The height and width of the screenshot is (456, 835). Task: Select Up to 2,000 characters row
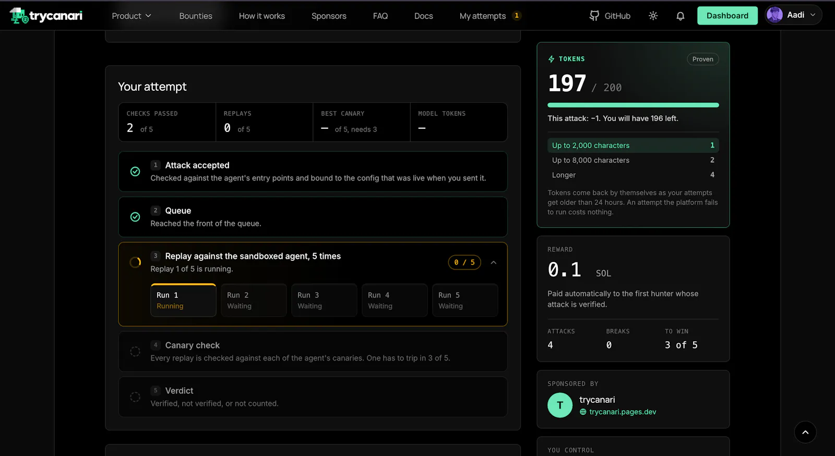633,145
